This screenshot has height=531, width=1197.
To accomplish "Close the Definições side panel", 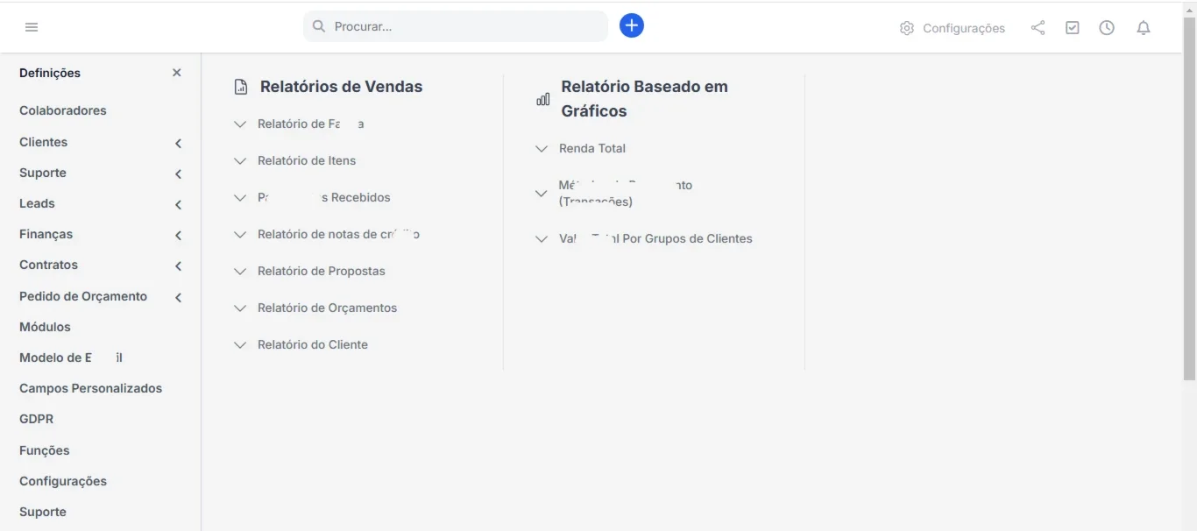I will point(177,73).
